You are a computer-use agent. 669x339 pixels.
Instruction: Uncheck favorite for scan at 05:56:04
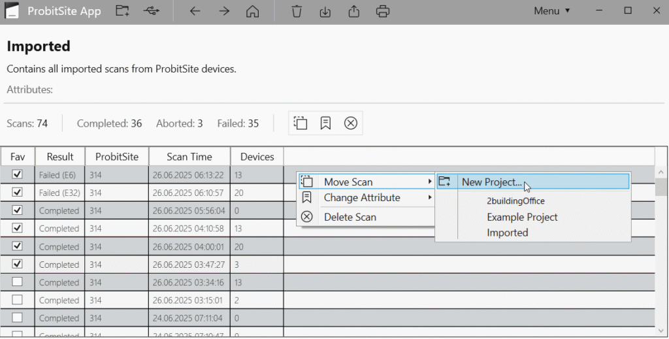point(17,210)
